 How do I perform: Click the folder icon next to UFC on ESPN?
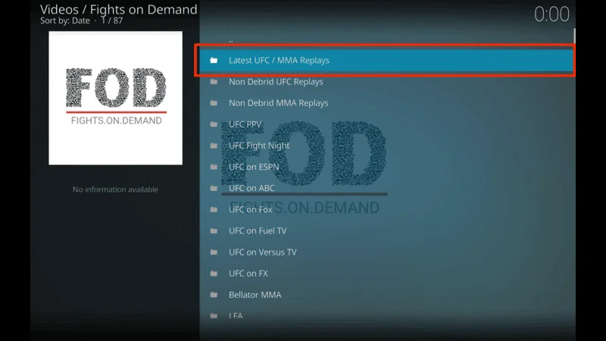click(x=214, y=167)
